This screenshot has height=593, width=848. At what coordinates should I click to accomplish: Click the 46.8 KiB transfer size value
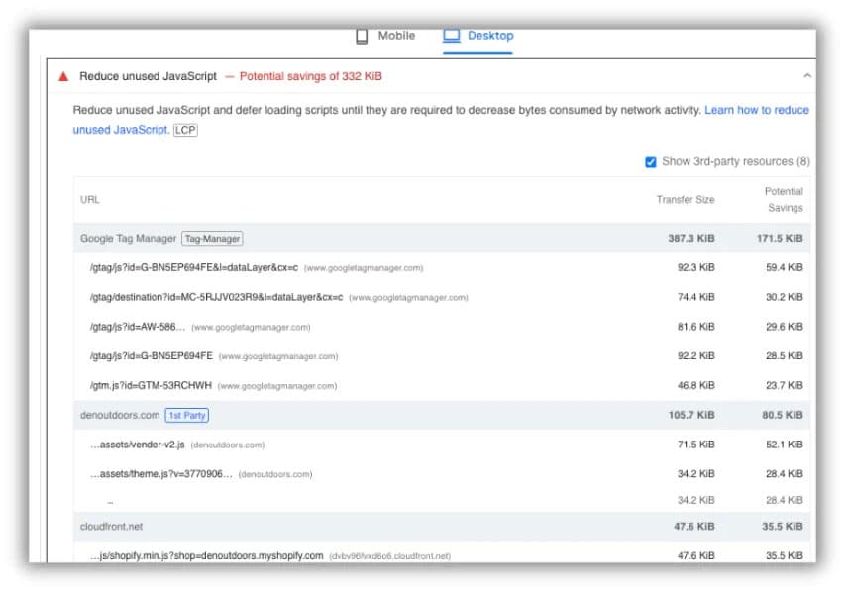coord(696,385)
